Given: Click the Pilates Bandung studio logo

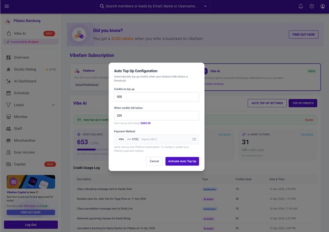Looking at the screenshot, I should click(x=7, y=21).
